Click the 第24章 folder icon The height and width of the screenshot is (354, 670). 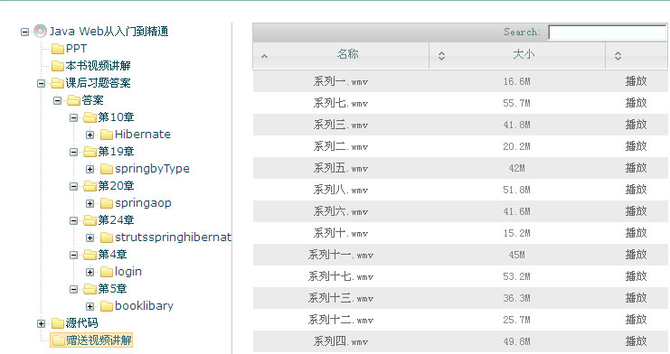point(90,220)
